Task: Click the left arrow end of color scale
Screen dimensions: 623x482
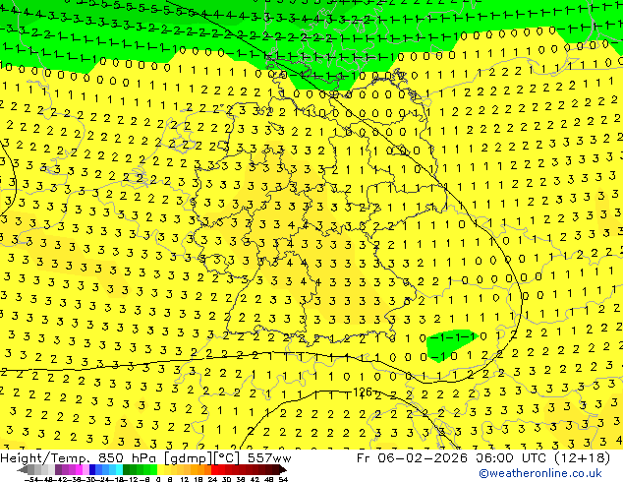Action: [23, 469]
